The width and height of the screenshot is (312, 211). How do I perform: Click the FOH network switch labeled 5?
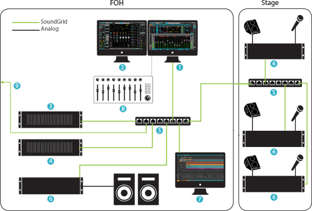tap(163, 121)
